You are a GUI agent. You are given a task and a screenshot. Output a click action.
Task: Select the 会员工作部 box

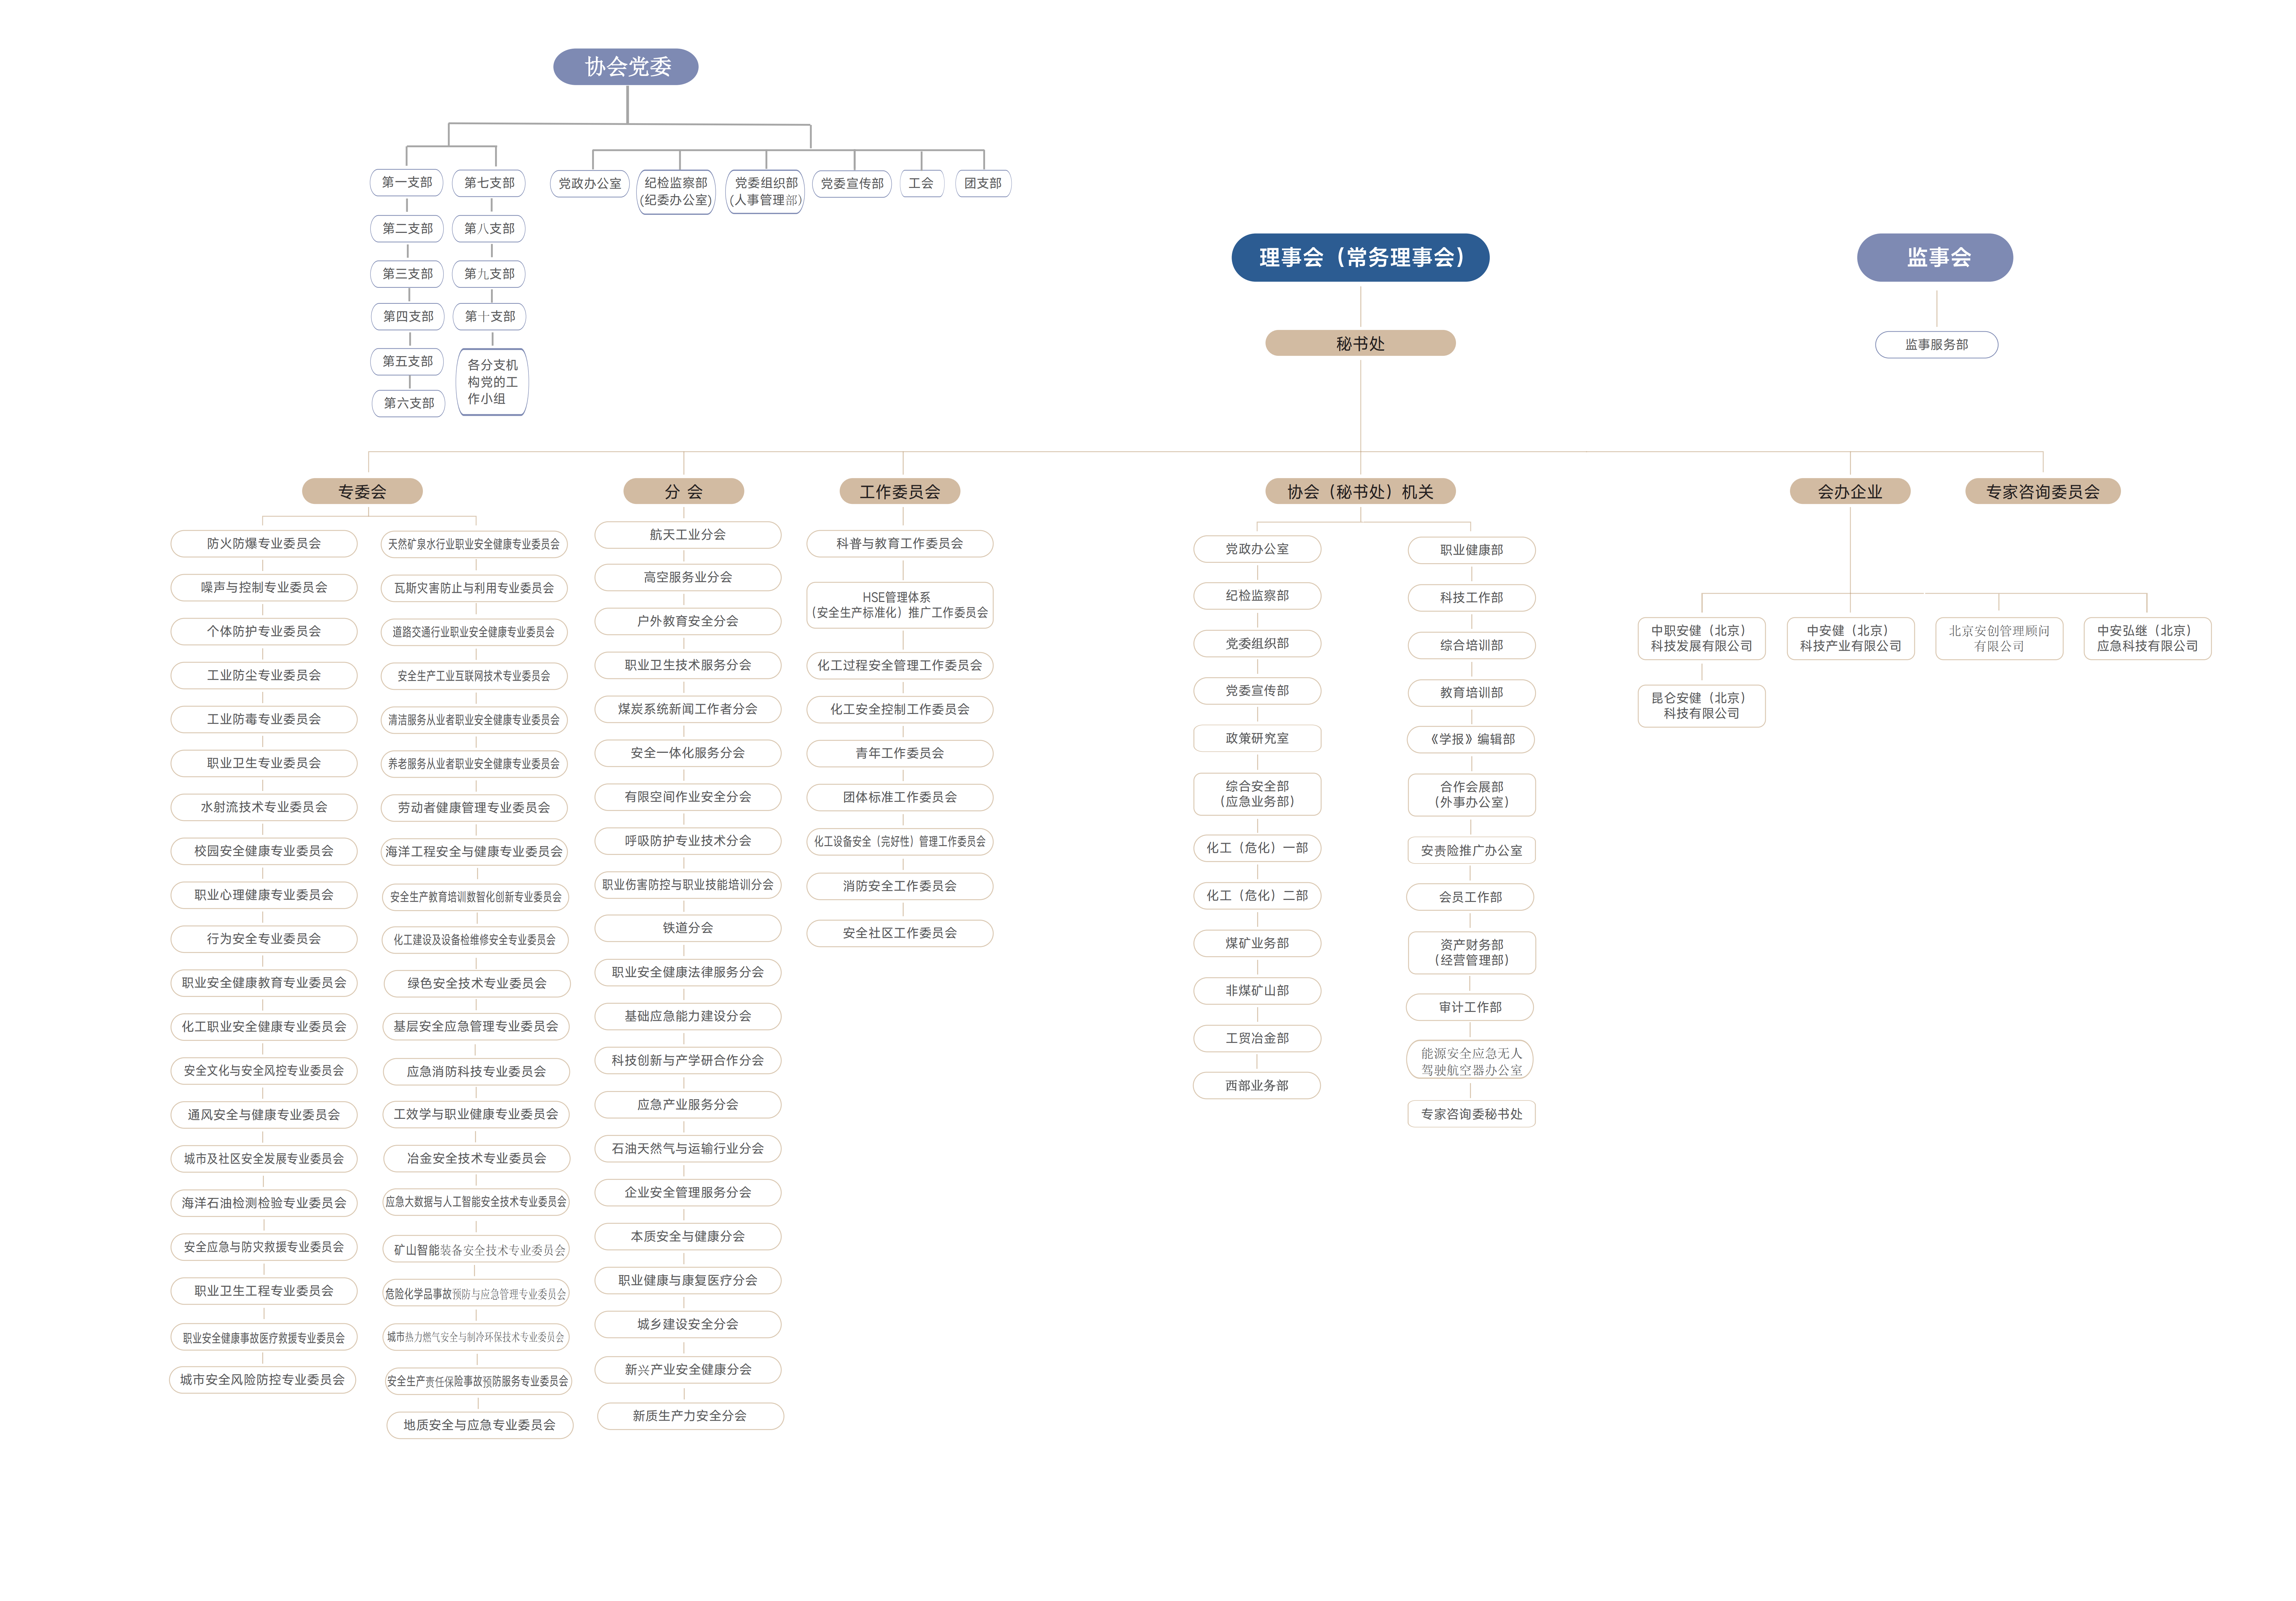tap(1470, 897)
